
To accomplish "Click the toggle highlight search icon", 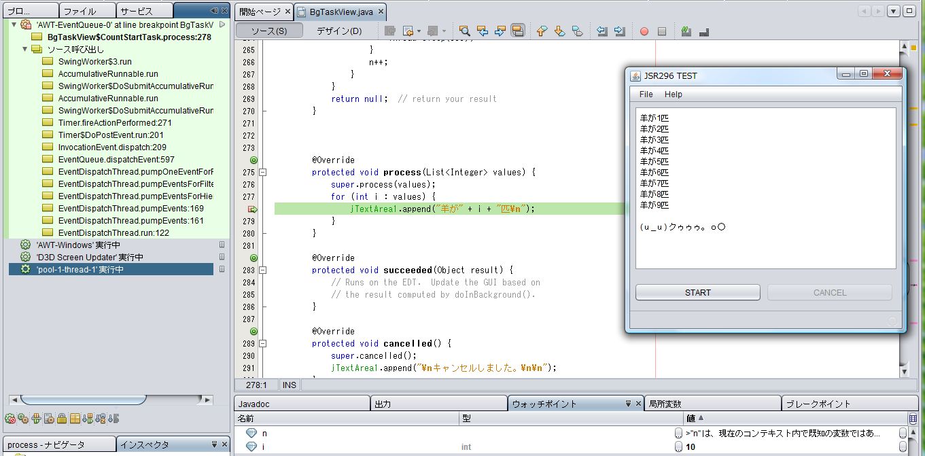I will pos(518,31).
